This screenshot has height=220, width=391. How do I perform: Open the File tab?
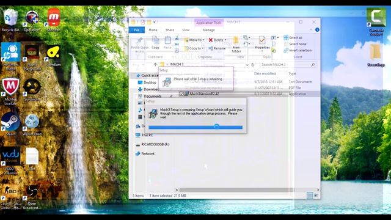point(137,30)
